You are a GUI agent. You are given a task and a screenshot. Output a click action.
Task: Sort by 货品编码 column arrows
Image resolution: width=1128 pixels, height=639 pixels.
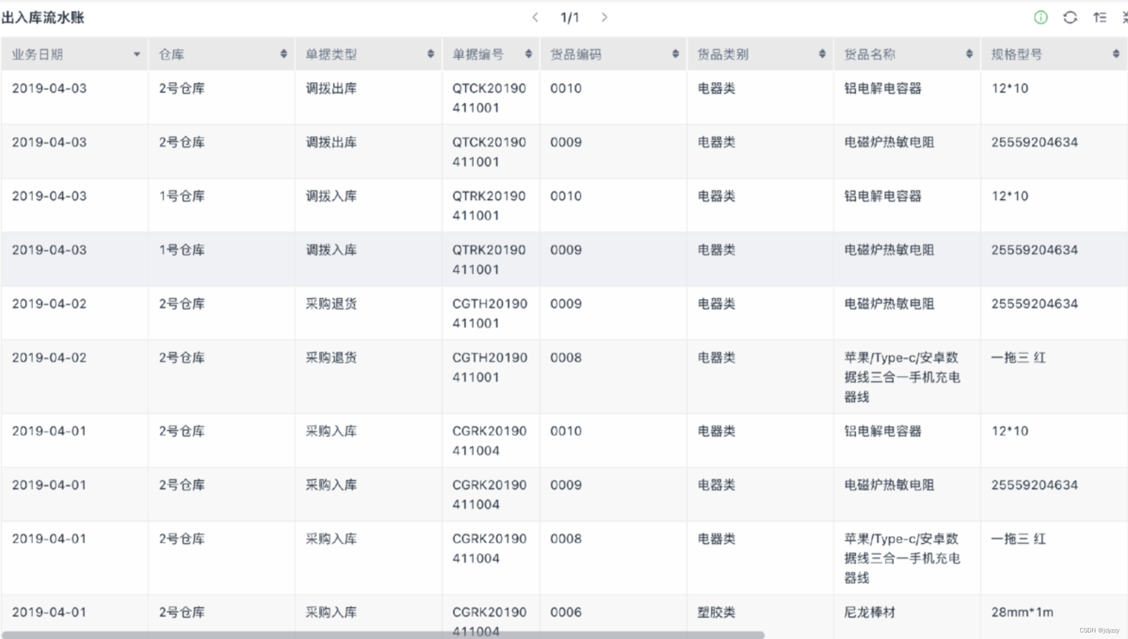[675, 54]
